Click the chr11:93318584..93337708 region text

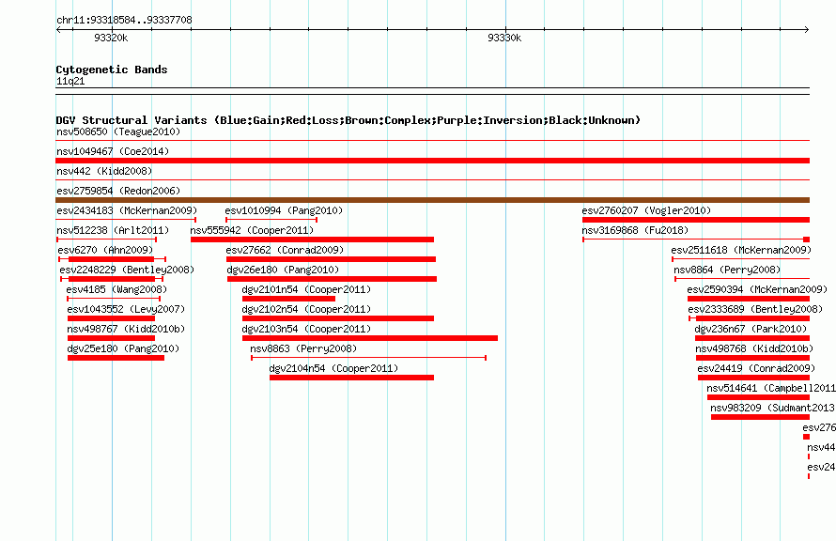coord(124,20)
